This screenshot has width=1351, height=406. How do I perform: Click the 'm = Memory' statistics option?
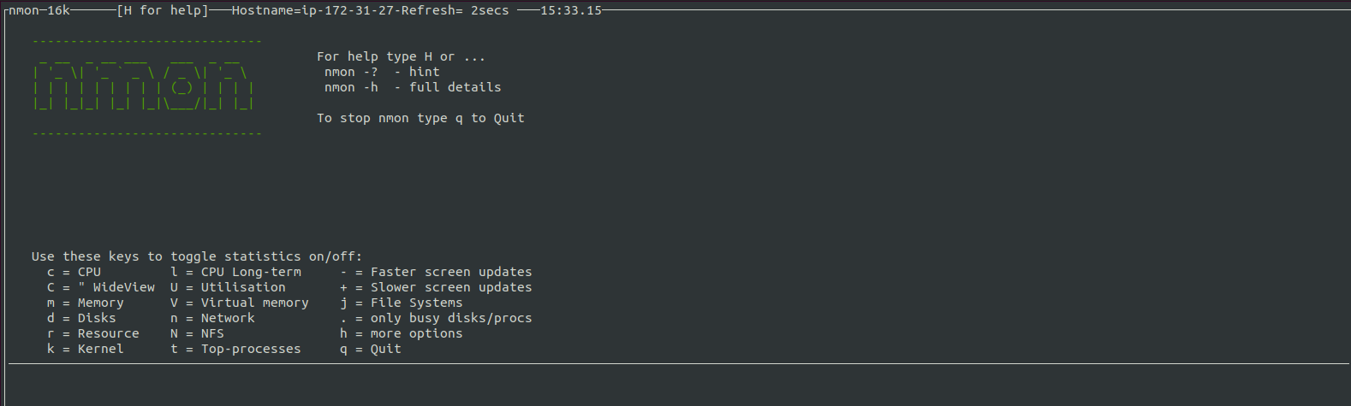(x=85, y=303)
